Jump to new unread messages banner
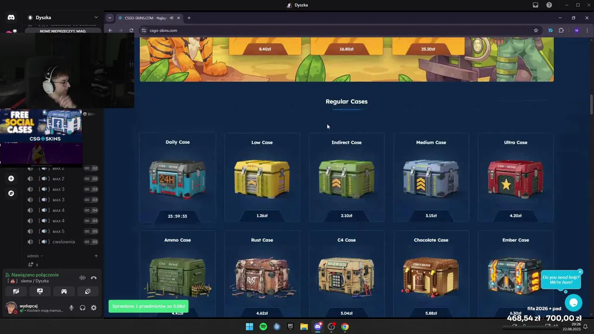 pos(63,31)
